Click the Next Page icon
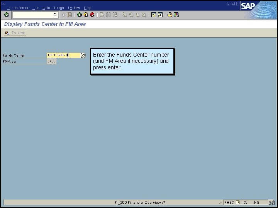Image resolution: width=278 pixels, height=208 pixels. [137, 15]
